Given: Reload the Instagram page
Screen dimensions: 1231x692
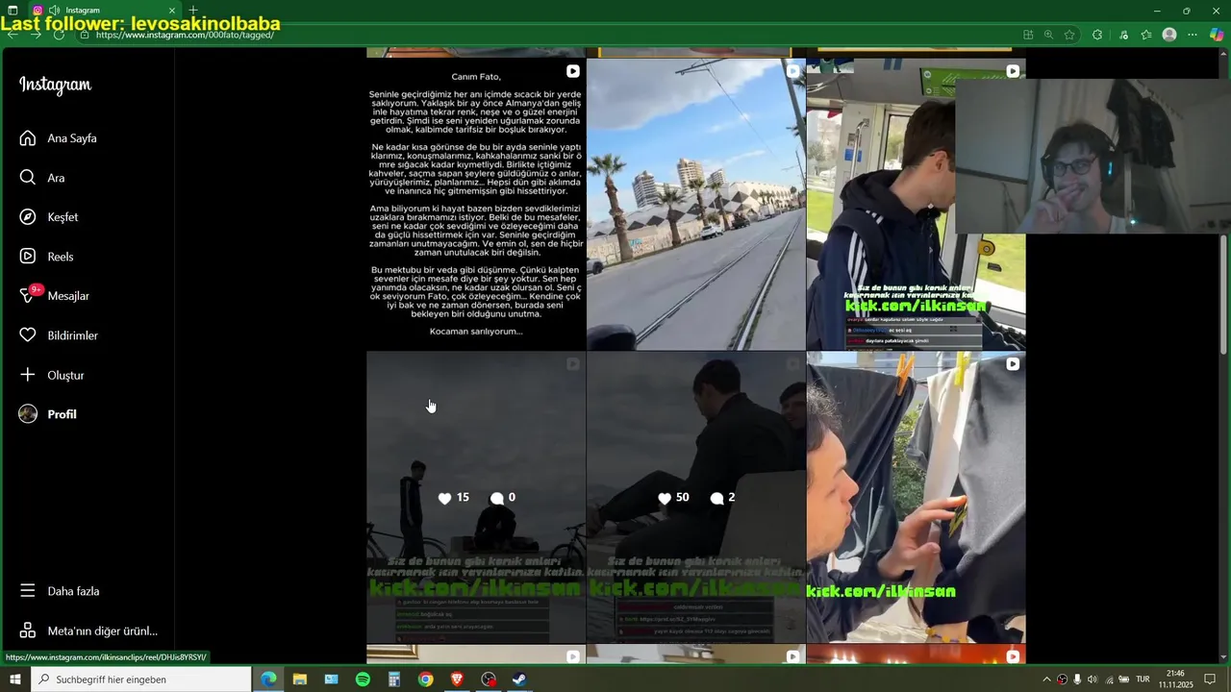Looking at the screenshot, I should (59, 35).
